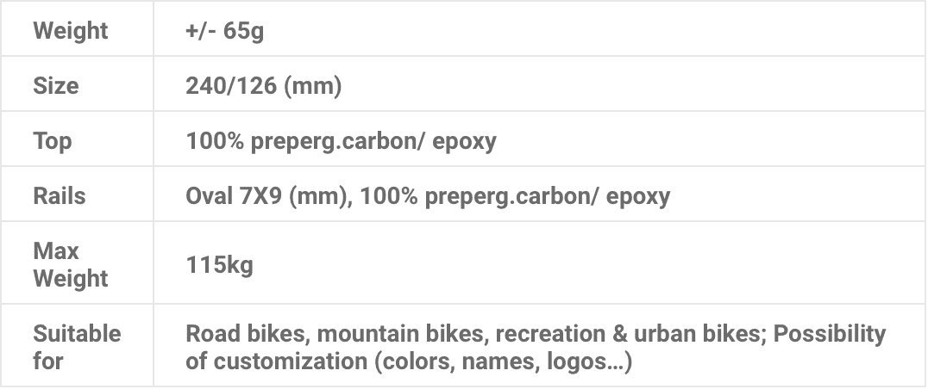Click the word for under Suitable

(x=48, y=361)
